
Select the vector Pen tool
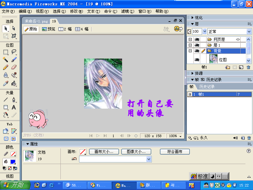[x=14, y=99]
